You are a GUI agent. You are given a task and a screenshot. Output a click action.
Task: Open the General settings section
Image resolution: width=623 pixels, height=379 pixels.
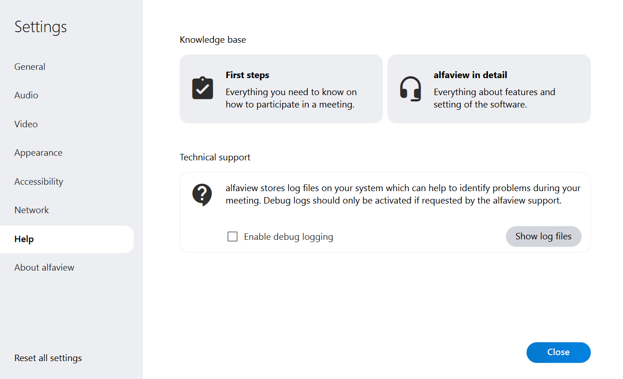pos(30,67)
